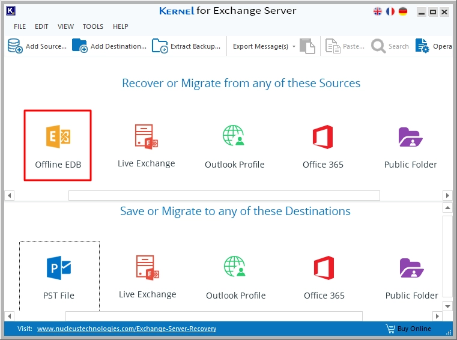Select Office 365 as the destination
Image resolution: width=457 pixels, height=340 pixels.
[324, 278]
